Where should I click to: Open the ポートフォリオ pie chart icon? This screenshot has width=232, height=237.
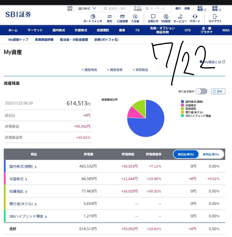coord(93,16)
